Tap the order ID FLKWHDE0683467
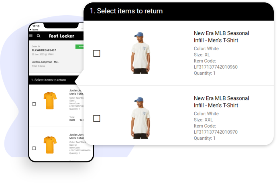 click(44, 50)
